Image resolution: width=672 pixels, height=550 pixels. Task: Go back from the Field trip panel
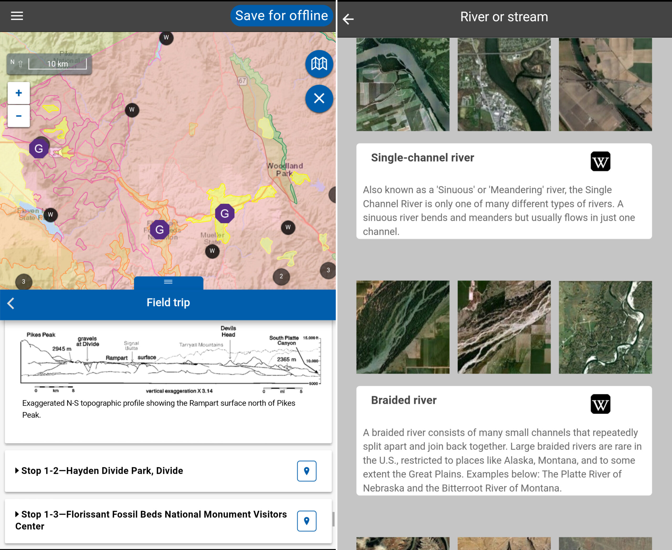click(x=11, y=303)
